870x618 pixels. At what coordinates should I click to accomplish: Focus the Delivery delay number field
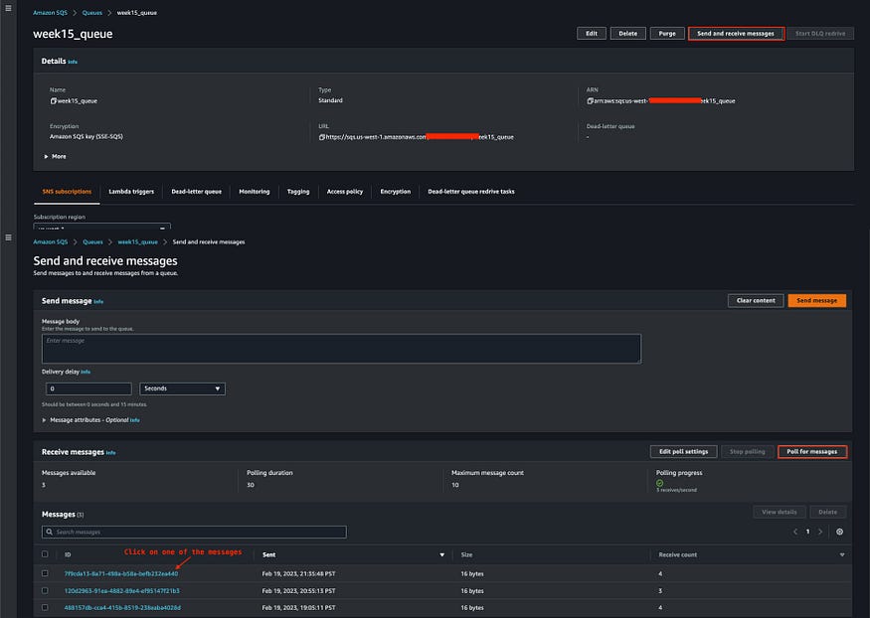[88, 388]
